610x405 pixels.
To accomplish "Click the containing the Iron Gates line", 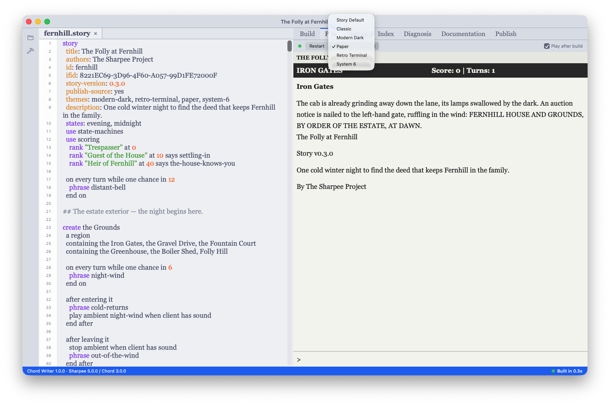I will (x=161, y=243).
